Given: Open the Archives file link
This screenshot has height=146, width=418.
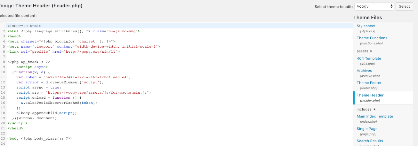Looking at the screenshot, I should tap(364, 71).
